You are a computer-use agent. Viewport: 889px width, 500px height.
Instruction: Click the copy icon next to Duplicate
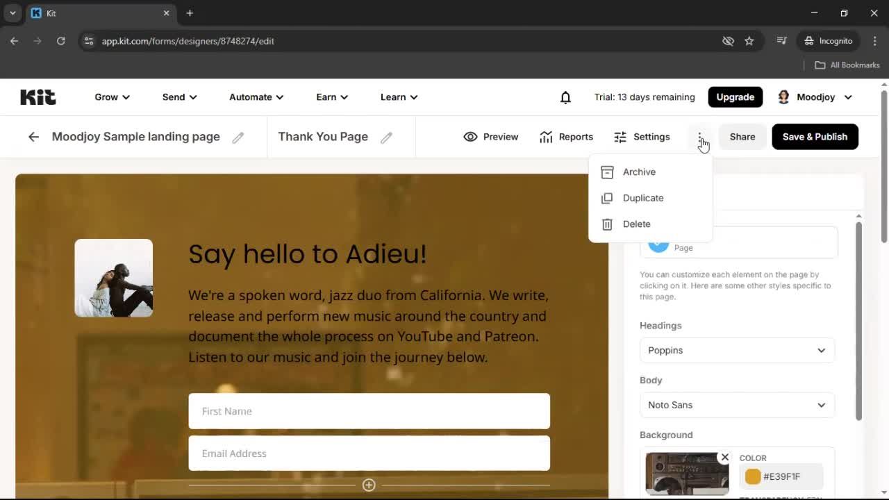606,198
